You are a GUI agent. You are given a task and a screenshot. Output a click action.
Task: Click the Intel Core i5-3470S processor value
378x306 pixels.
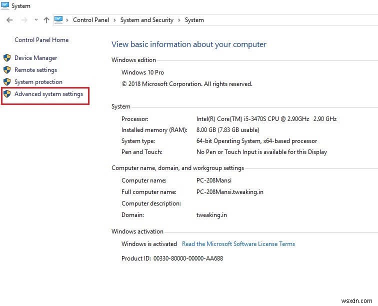(266, 119)
